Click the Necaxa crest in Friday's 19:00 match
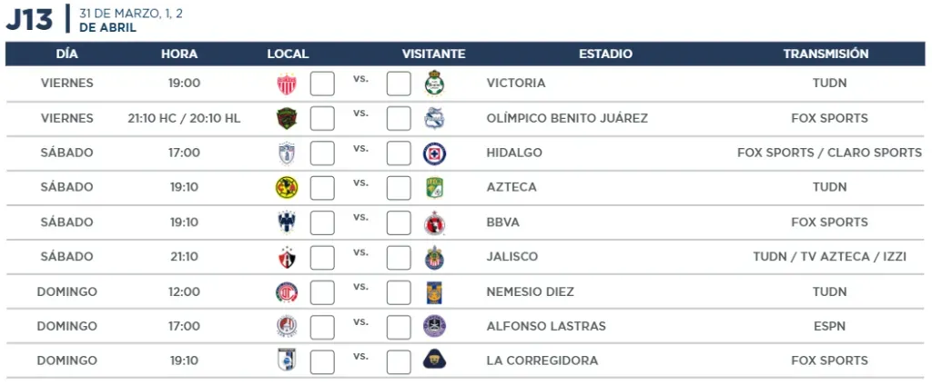This screenshot has width=932, height=385. pos(287,84)
